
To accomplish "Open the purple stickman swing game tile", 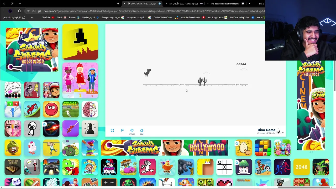I will tap(70, 128).
